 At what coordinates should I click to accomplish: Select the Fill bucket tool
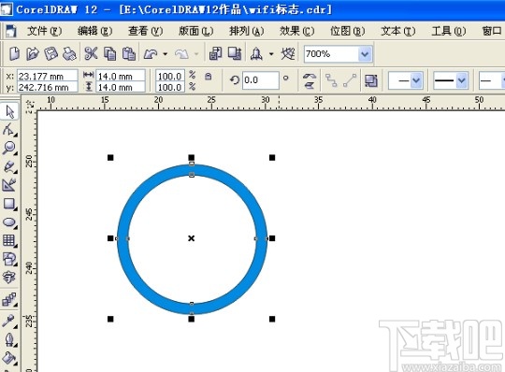click(9, 358)
